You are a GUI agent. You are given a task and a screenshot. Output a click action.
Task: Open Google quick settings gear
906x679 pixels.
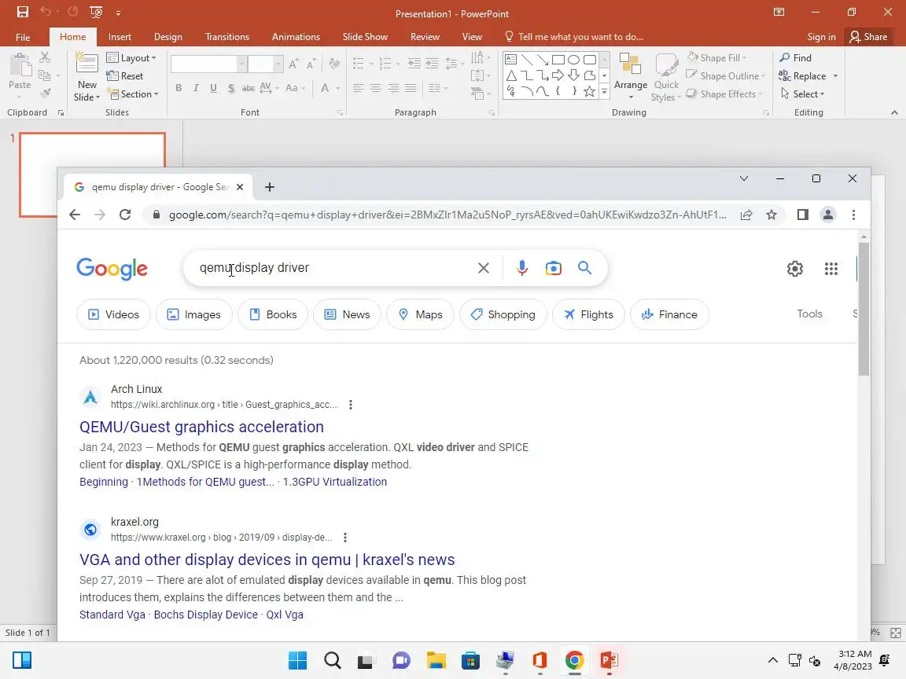click(795, 269)
